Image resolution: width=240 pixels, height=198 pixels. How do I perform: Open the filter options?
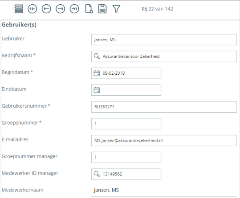(x=116, y=9)
